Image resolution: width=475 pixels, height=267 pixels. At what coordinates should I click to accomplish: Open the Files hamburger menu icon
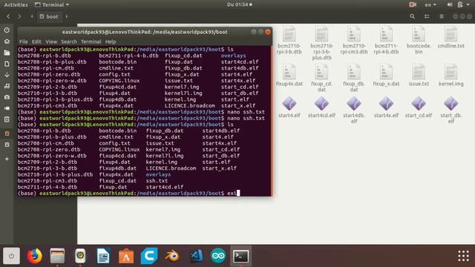[442, 16]
